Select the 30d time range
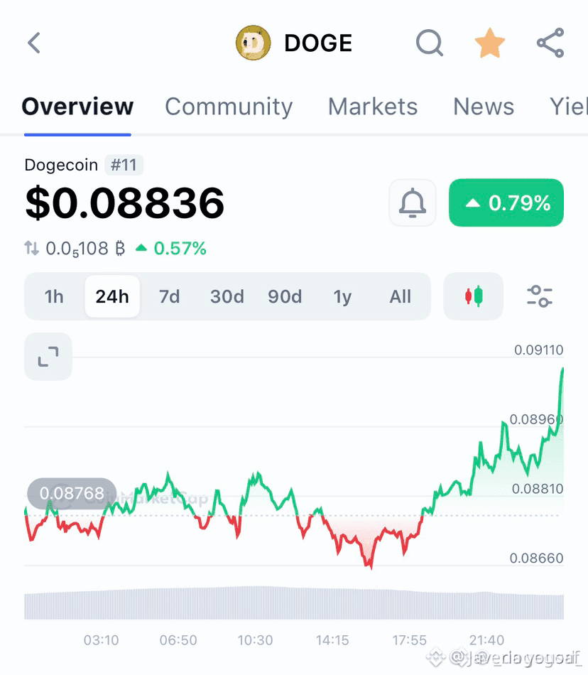 click(x=227, y=296)
